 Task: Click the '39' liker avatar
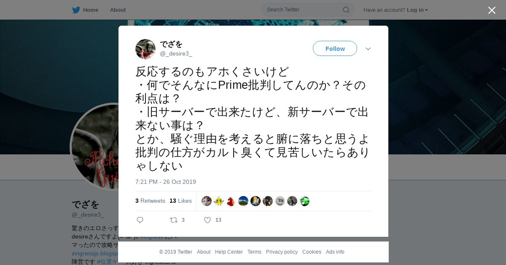tap(280, 201)
